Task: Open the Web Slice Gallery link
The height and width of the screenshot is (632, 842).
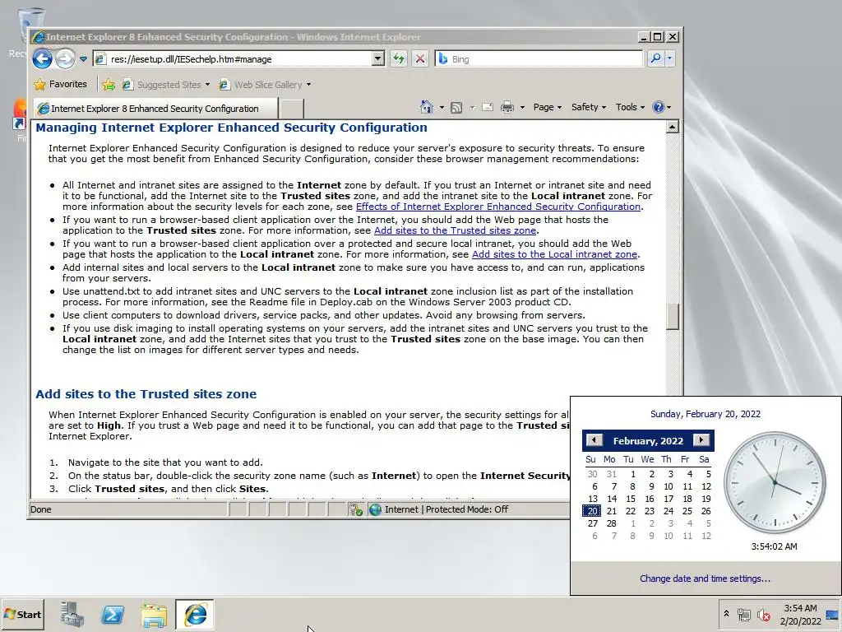Action: (x=266, y=85)
